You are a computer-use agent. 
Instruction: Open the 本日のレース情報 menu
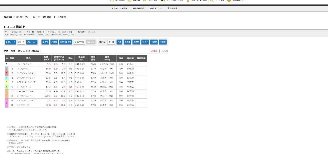point(119,8)
